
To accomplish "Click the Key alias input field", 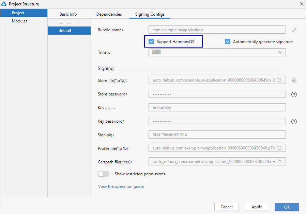I will 217,107.
